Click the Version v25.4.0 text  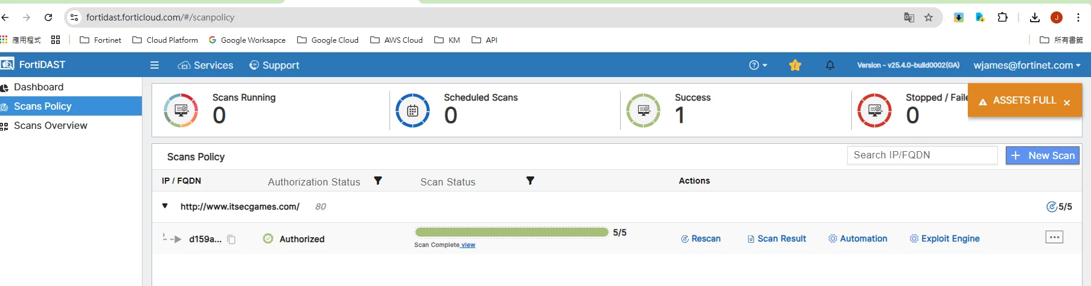click(x=908, y=65)
